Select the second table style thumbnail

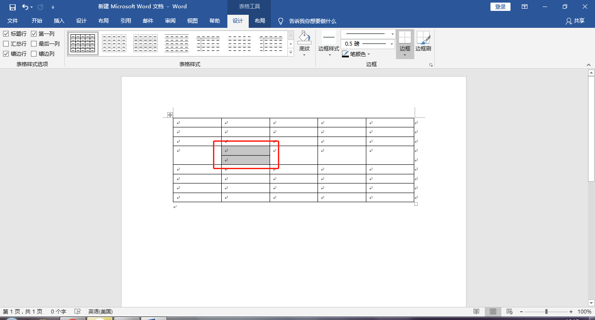click(x=114, y=43)
